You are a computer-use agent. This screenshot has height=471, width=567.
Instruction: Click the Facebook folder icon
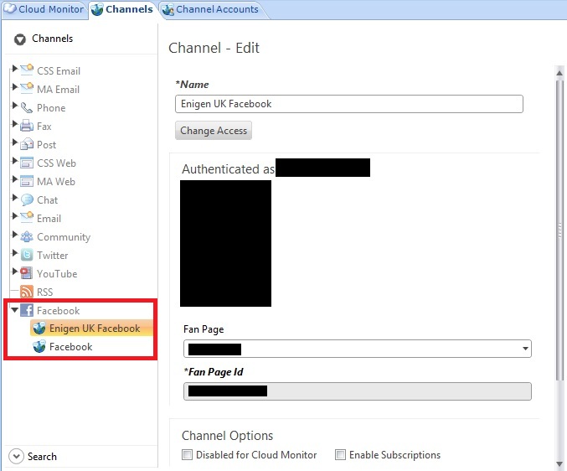point(27,311)
